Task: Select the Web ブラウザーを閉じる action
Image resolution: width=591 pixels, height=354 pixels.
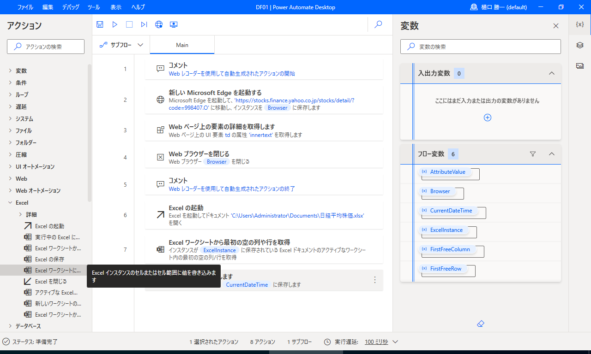Action: [264, 157]
